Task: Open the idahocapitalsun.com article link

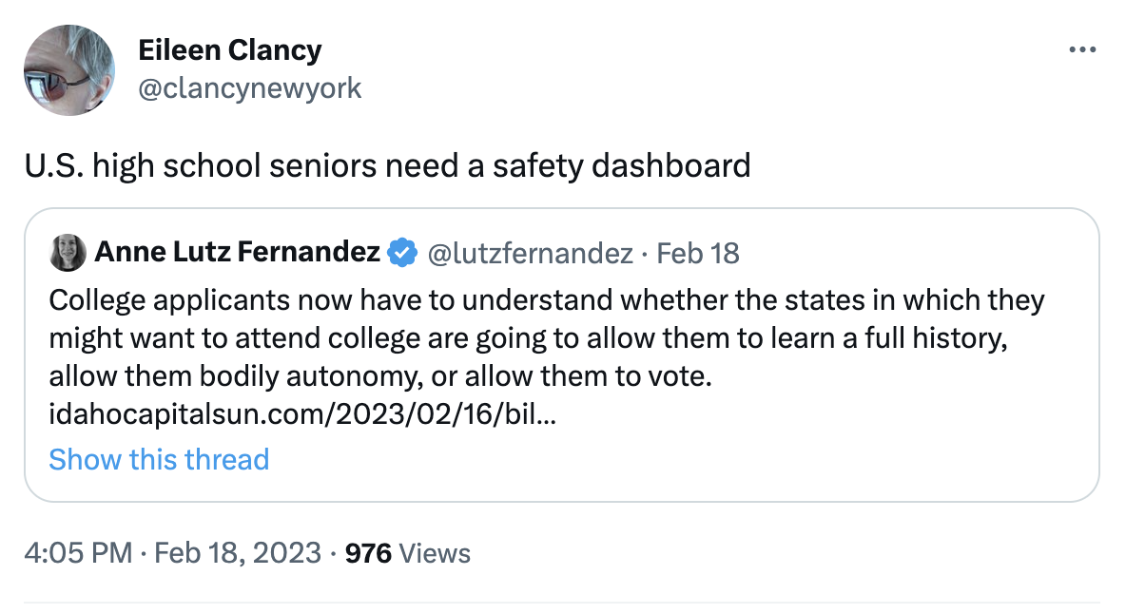Action: (x=302, y=415)
